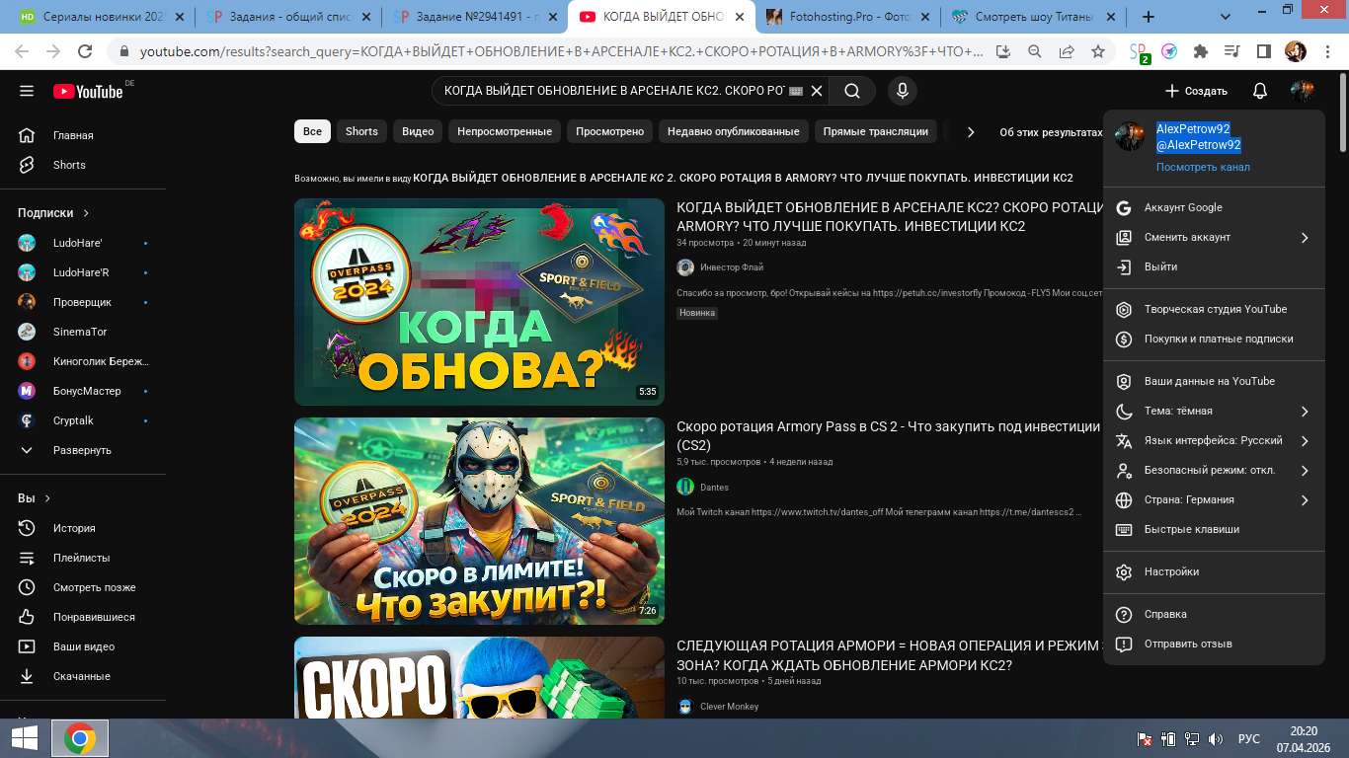Open Быстрые клавиши menu item
The image size is (1349, 758).
(1214, 529)
